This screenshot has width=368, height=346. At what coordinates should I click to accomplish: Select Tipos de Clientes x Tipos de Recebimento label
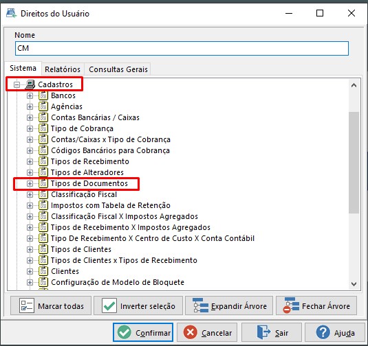point(124,260)
